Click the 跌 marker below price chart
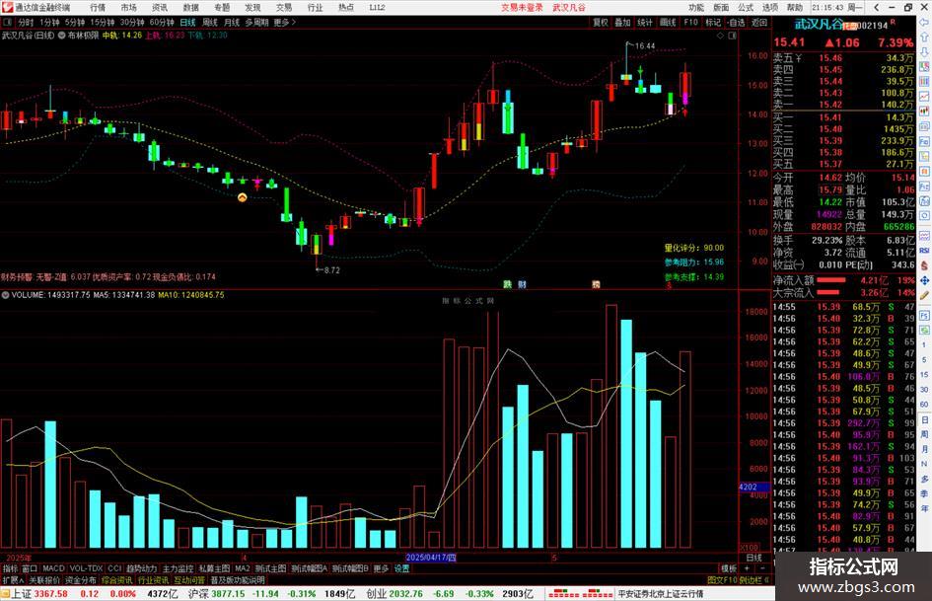This screenshot has width=932, height=601. (x=507, y=284)
